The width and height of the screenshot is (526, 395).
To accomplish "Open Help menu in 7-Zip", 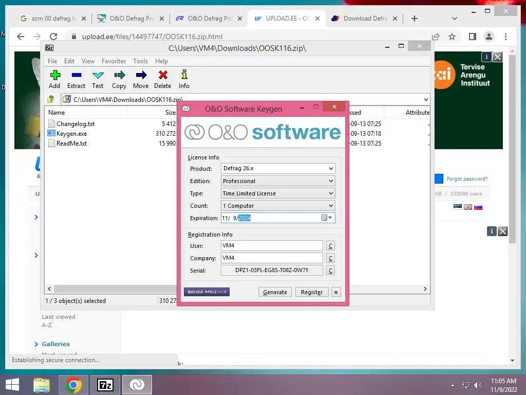I will [161, 61].
